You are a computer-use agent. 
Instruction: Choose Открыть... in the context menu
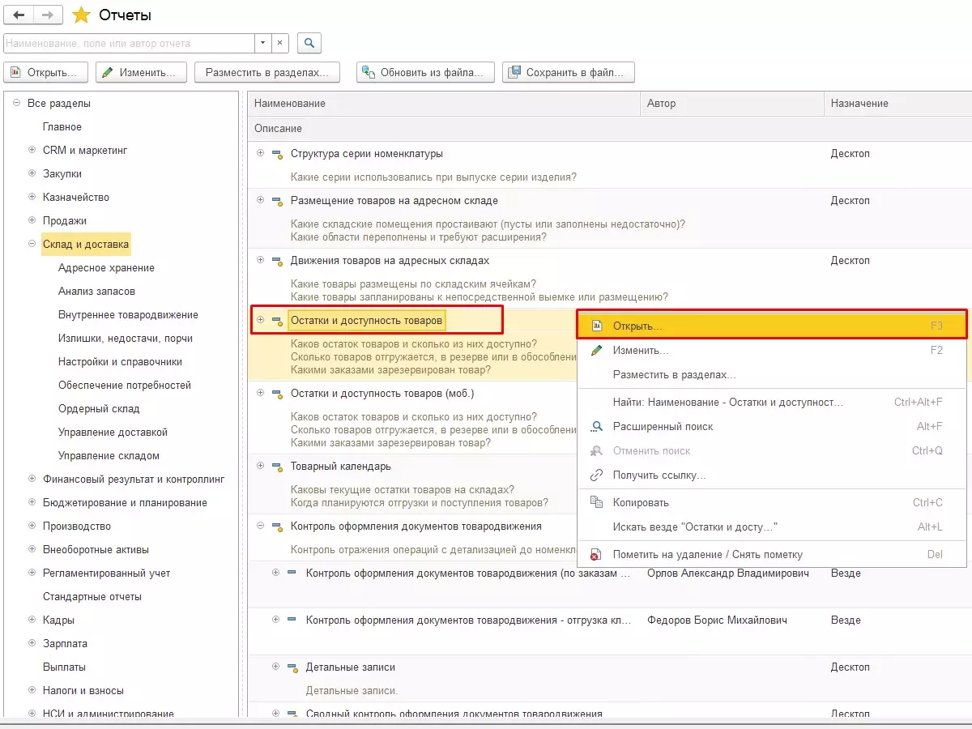click(771, 326)
